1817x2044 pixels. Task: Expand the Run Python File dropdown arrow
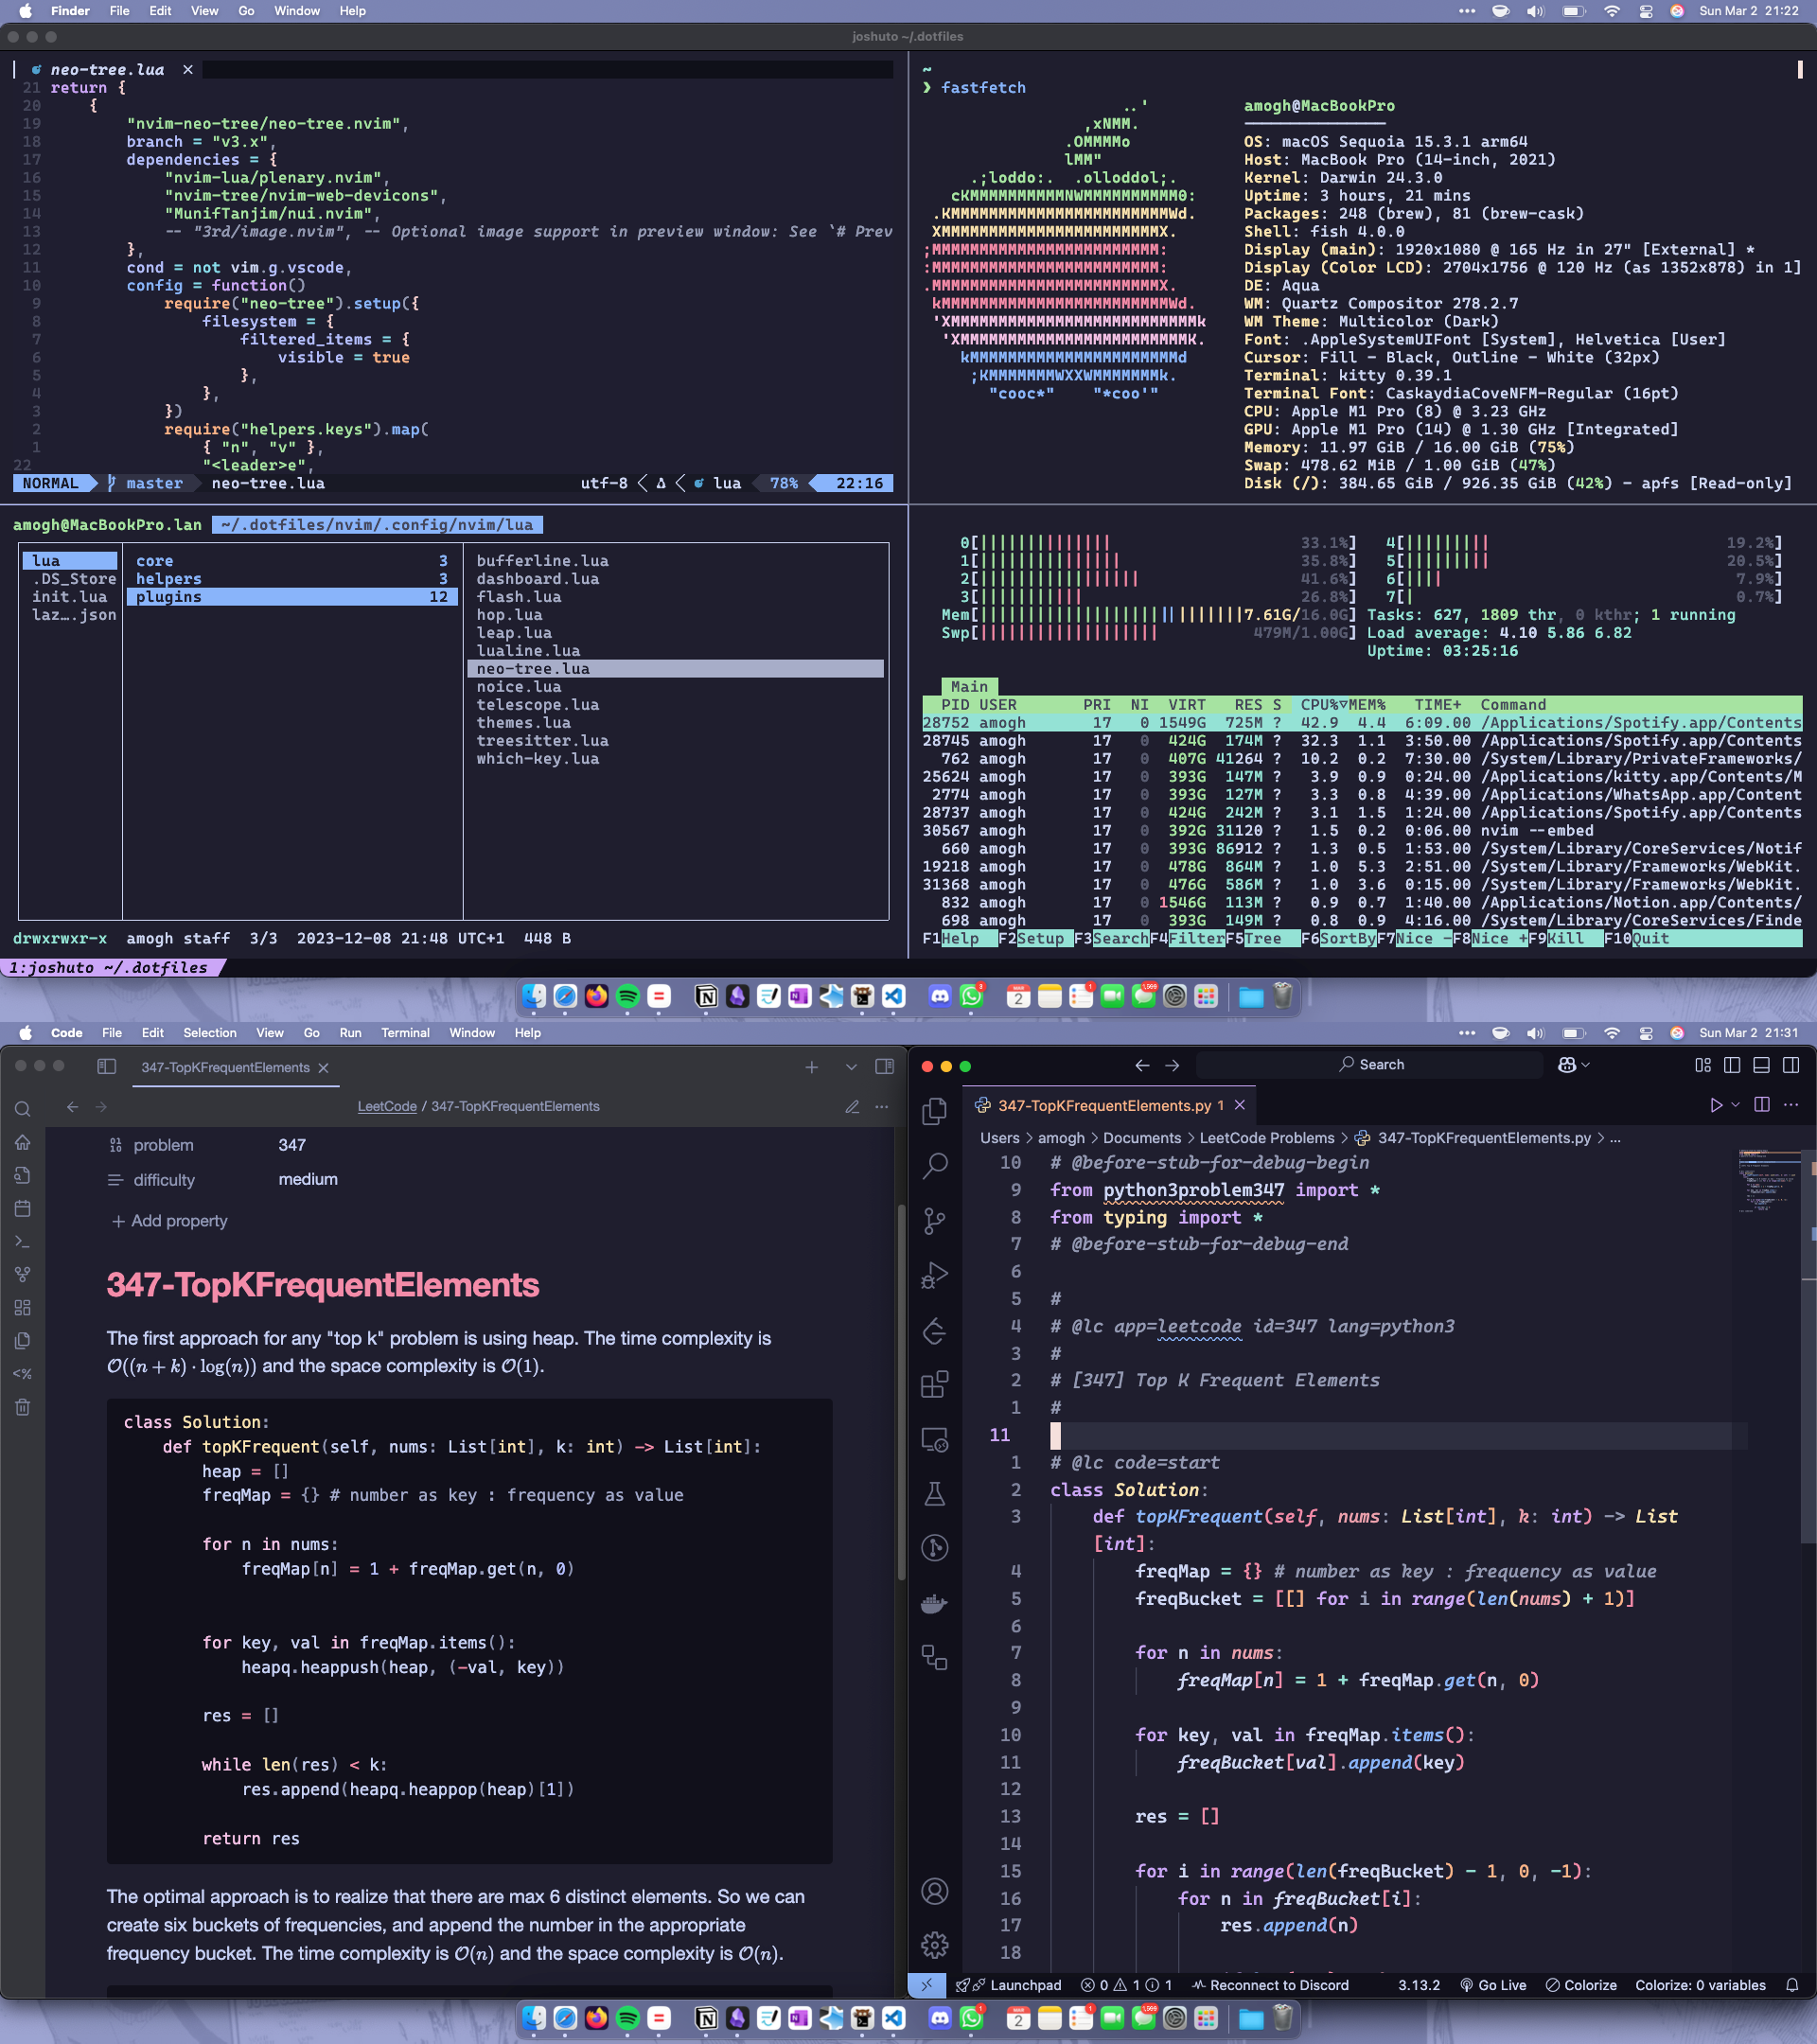1735,1105
